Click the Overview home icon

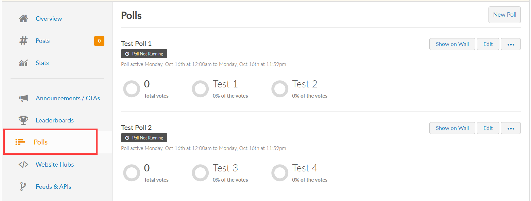pos(23,19)
